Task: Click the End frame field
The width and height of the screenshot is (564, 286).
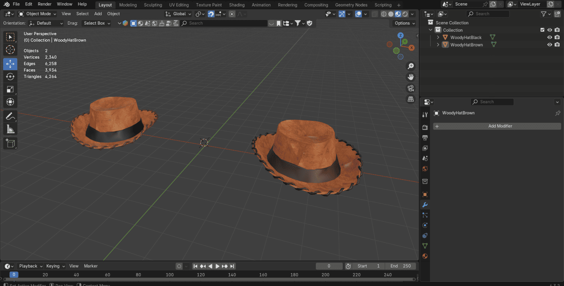Action: tap(401, 266)
